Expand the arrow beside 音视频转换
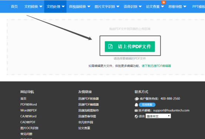The width and height of the screenshot is (205, 139). pyautogui.click(x=89, y=6)
